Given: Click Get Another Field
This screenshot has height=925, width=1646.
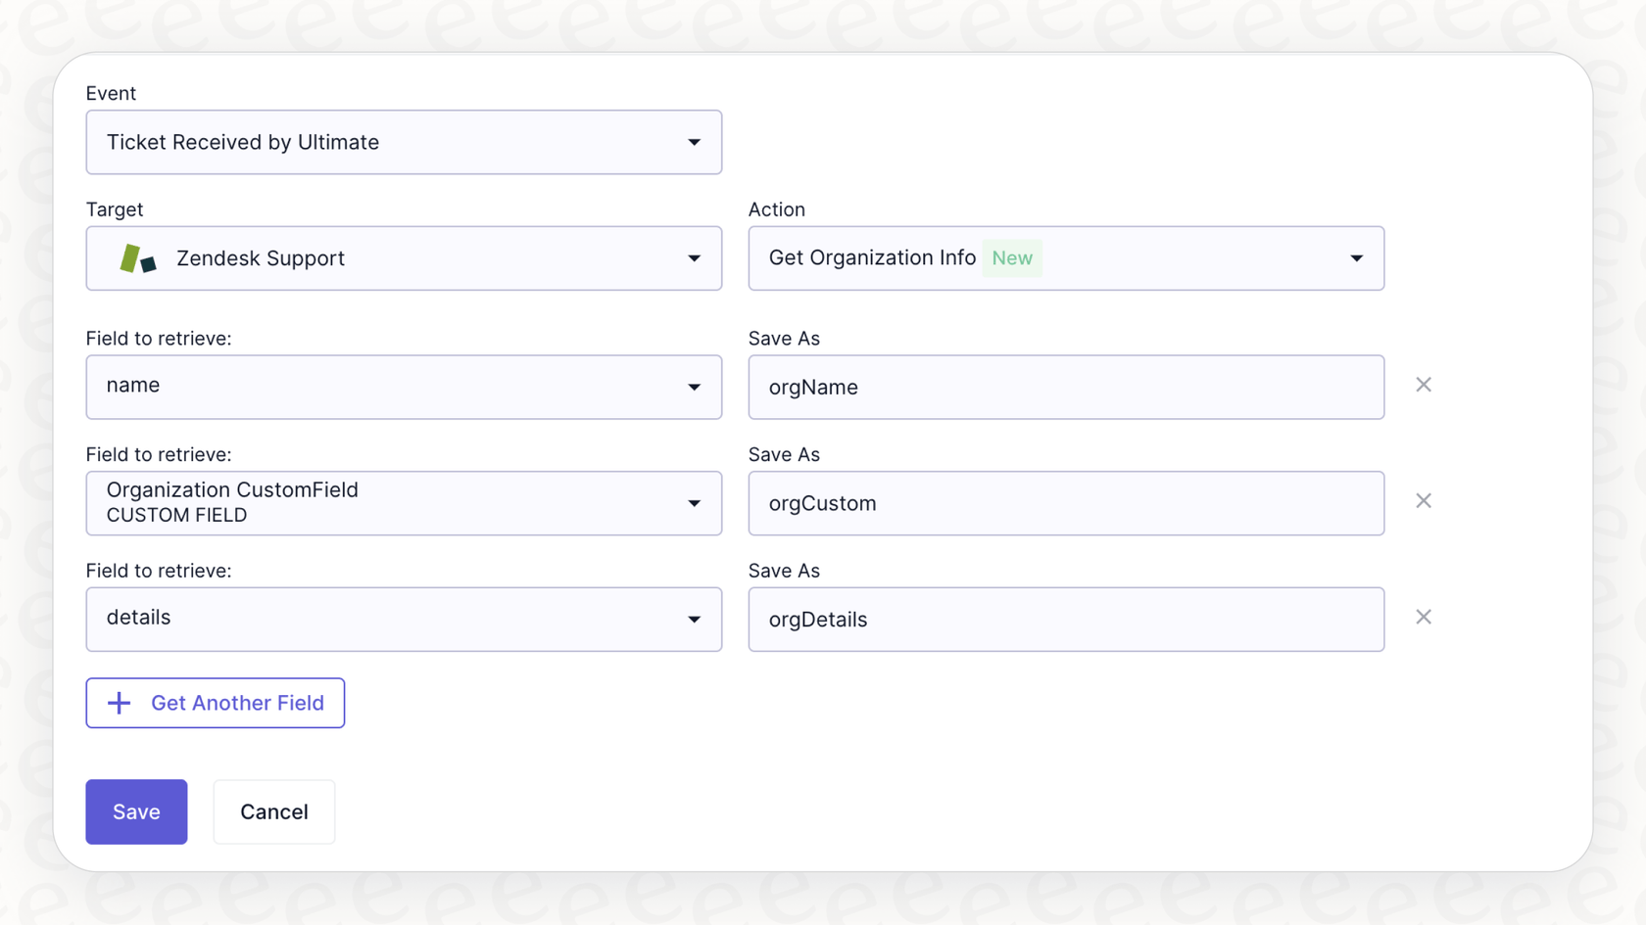Looking at the screenshot, I should coord(237,703).
